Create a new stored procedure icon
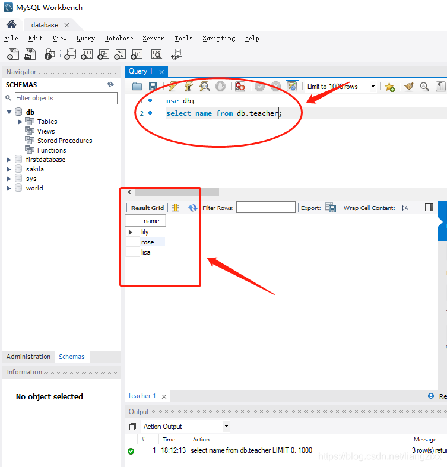This screenshot has height=467, width=447. coord(120,54)
